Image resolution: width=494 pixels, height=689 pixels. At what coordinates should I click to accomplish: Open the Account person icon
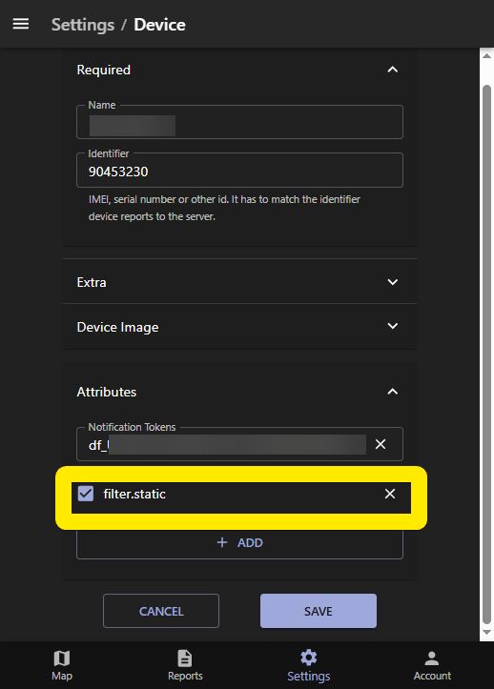click(432, 658)
